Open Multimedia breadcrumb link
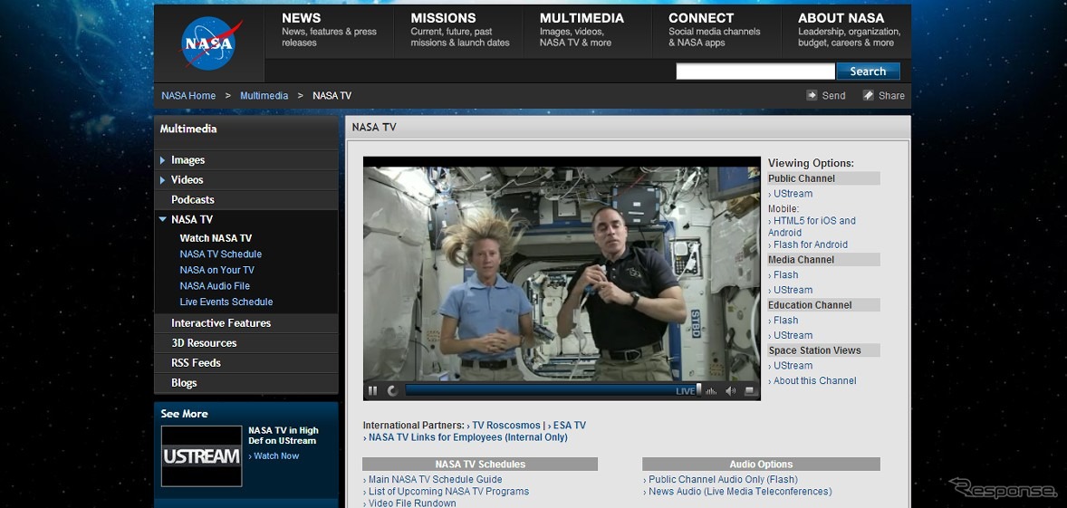Screen dimensions: 1067x508 [x=264, y=96]
